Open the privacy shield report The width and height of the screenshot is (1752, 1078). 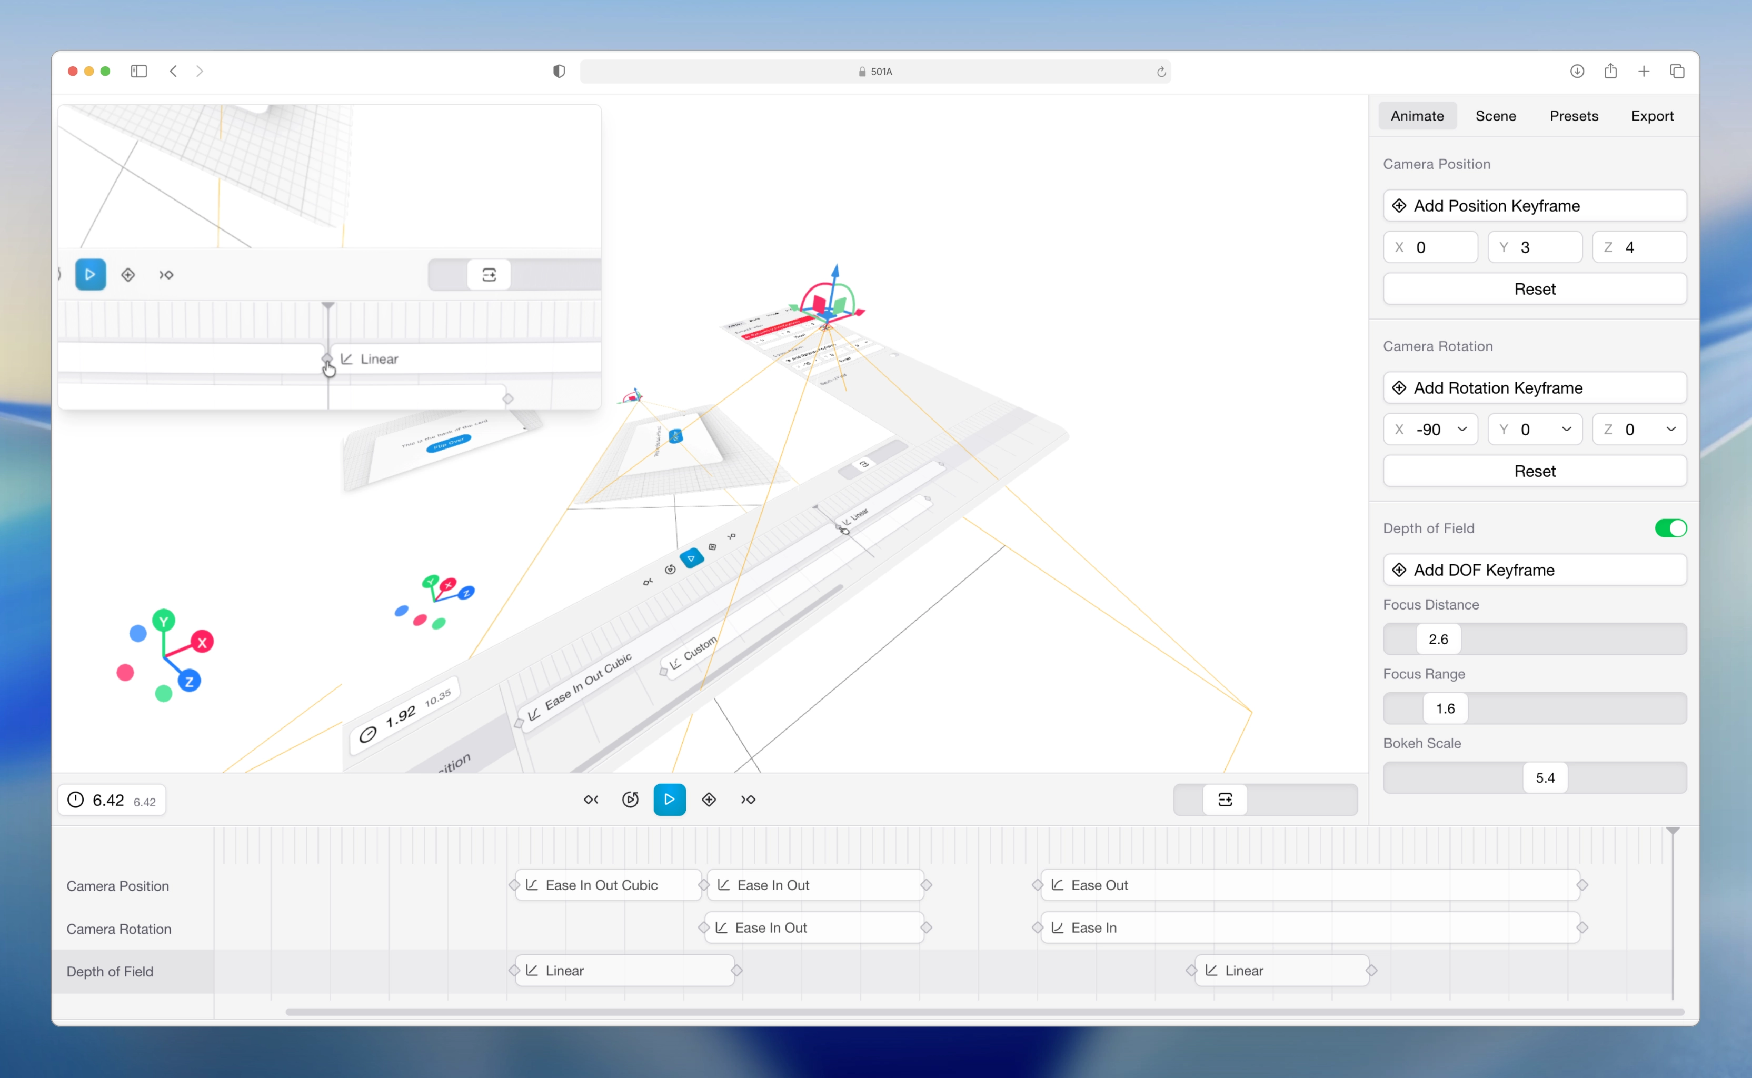click(559, 71)
